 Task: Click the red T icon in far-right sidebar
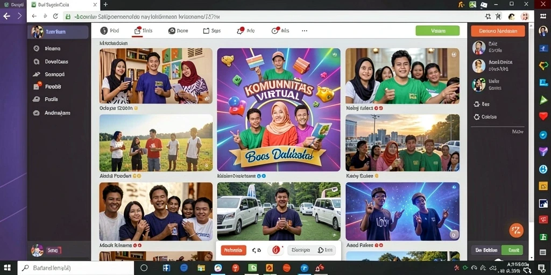(543, 220)
